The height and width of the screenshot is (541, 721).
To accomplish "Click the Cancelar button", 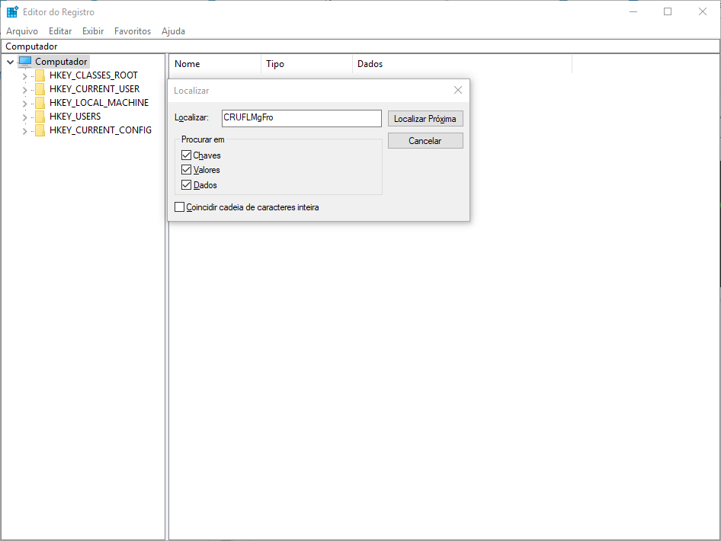I will point(425,141).
